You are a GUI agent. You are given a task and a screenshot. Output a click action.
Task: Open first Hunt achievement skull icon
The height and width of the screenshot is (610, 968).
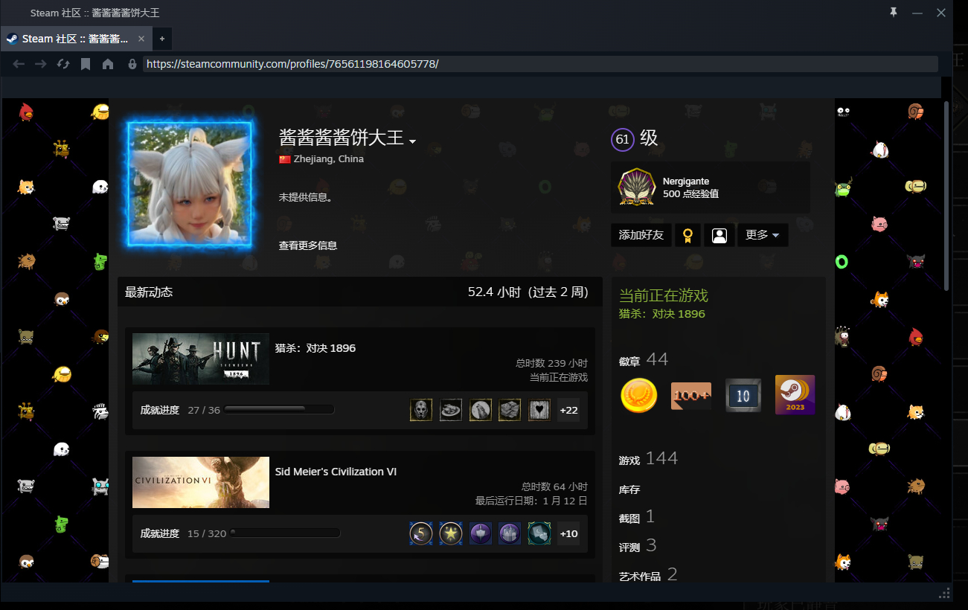click(x=421, y=410)
